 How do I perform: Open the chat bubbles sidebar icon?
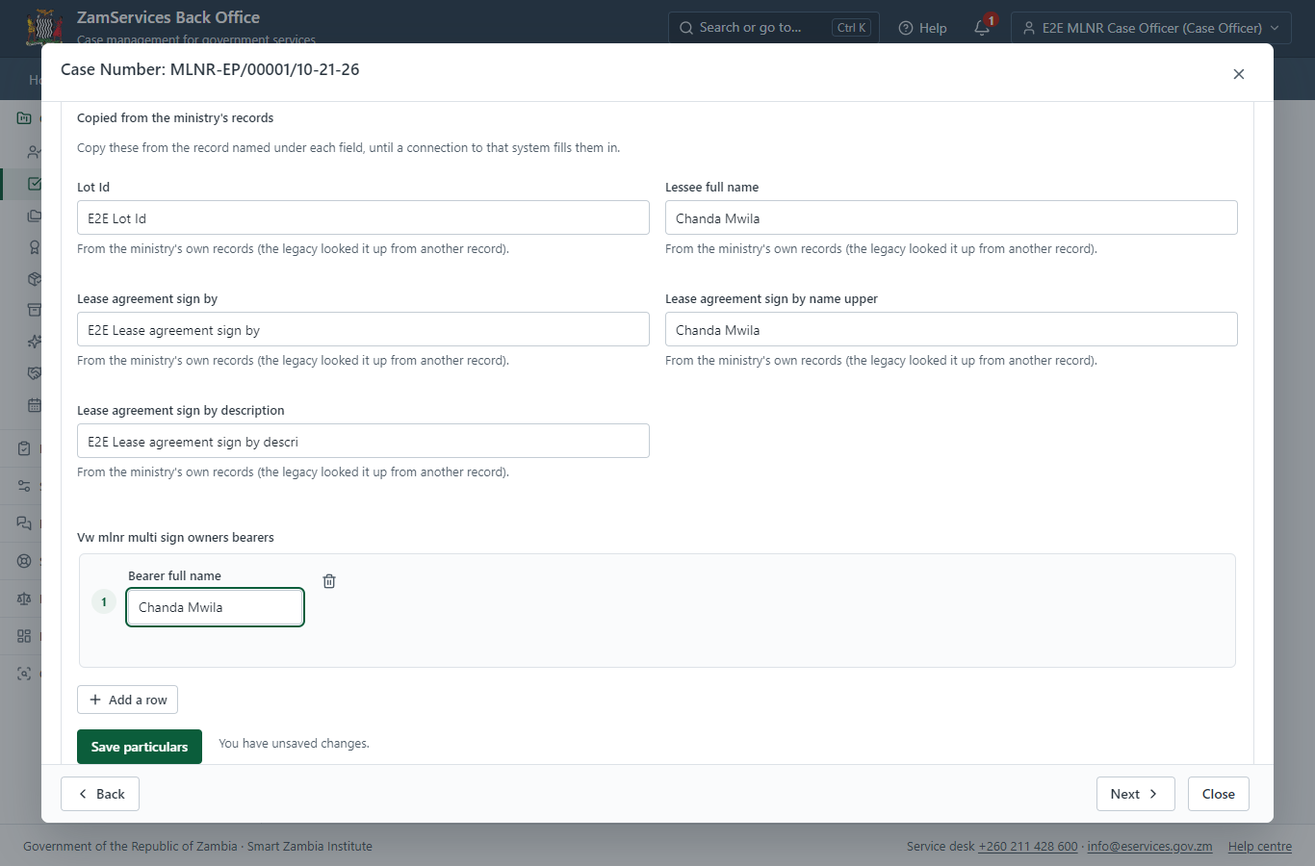click(24, 523)
